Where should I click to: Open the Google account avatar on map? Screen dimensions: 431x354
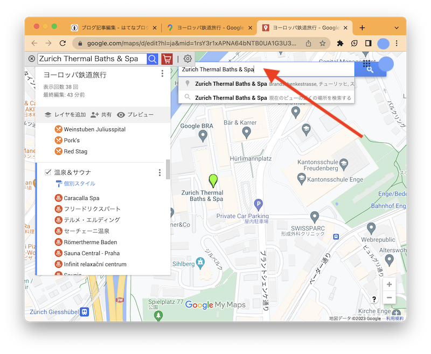coord(386,64)
